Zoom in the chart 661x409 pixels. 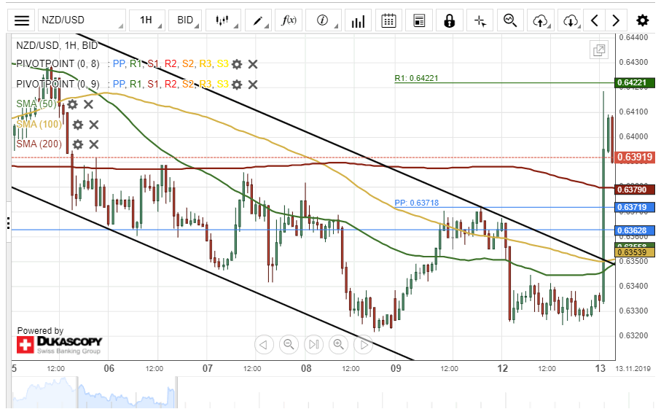pyautogui.click(x=338, y=345)
